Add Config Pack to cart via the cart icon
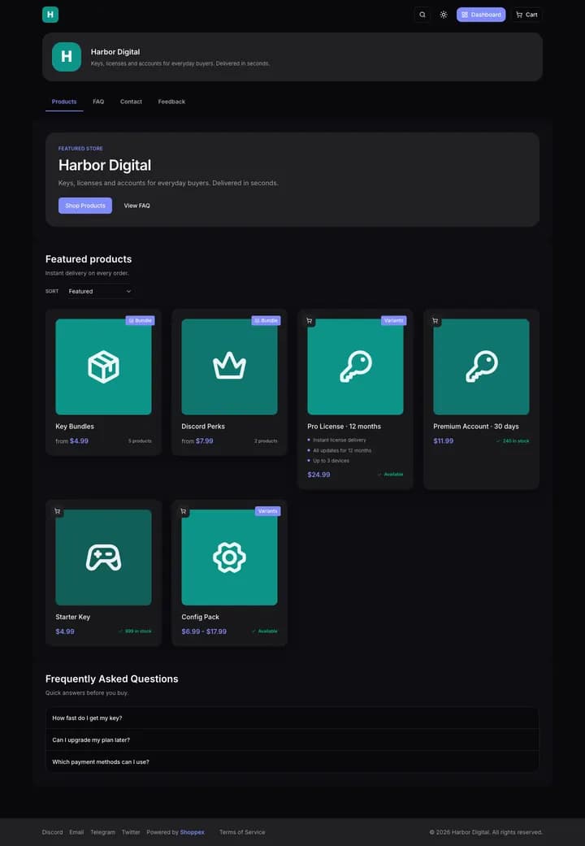 [184, 511]
